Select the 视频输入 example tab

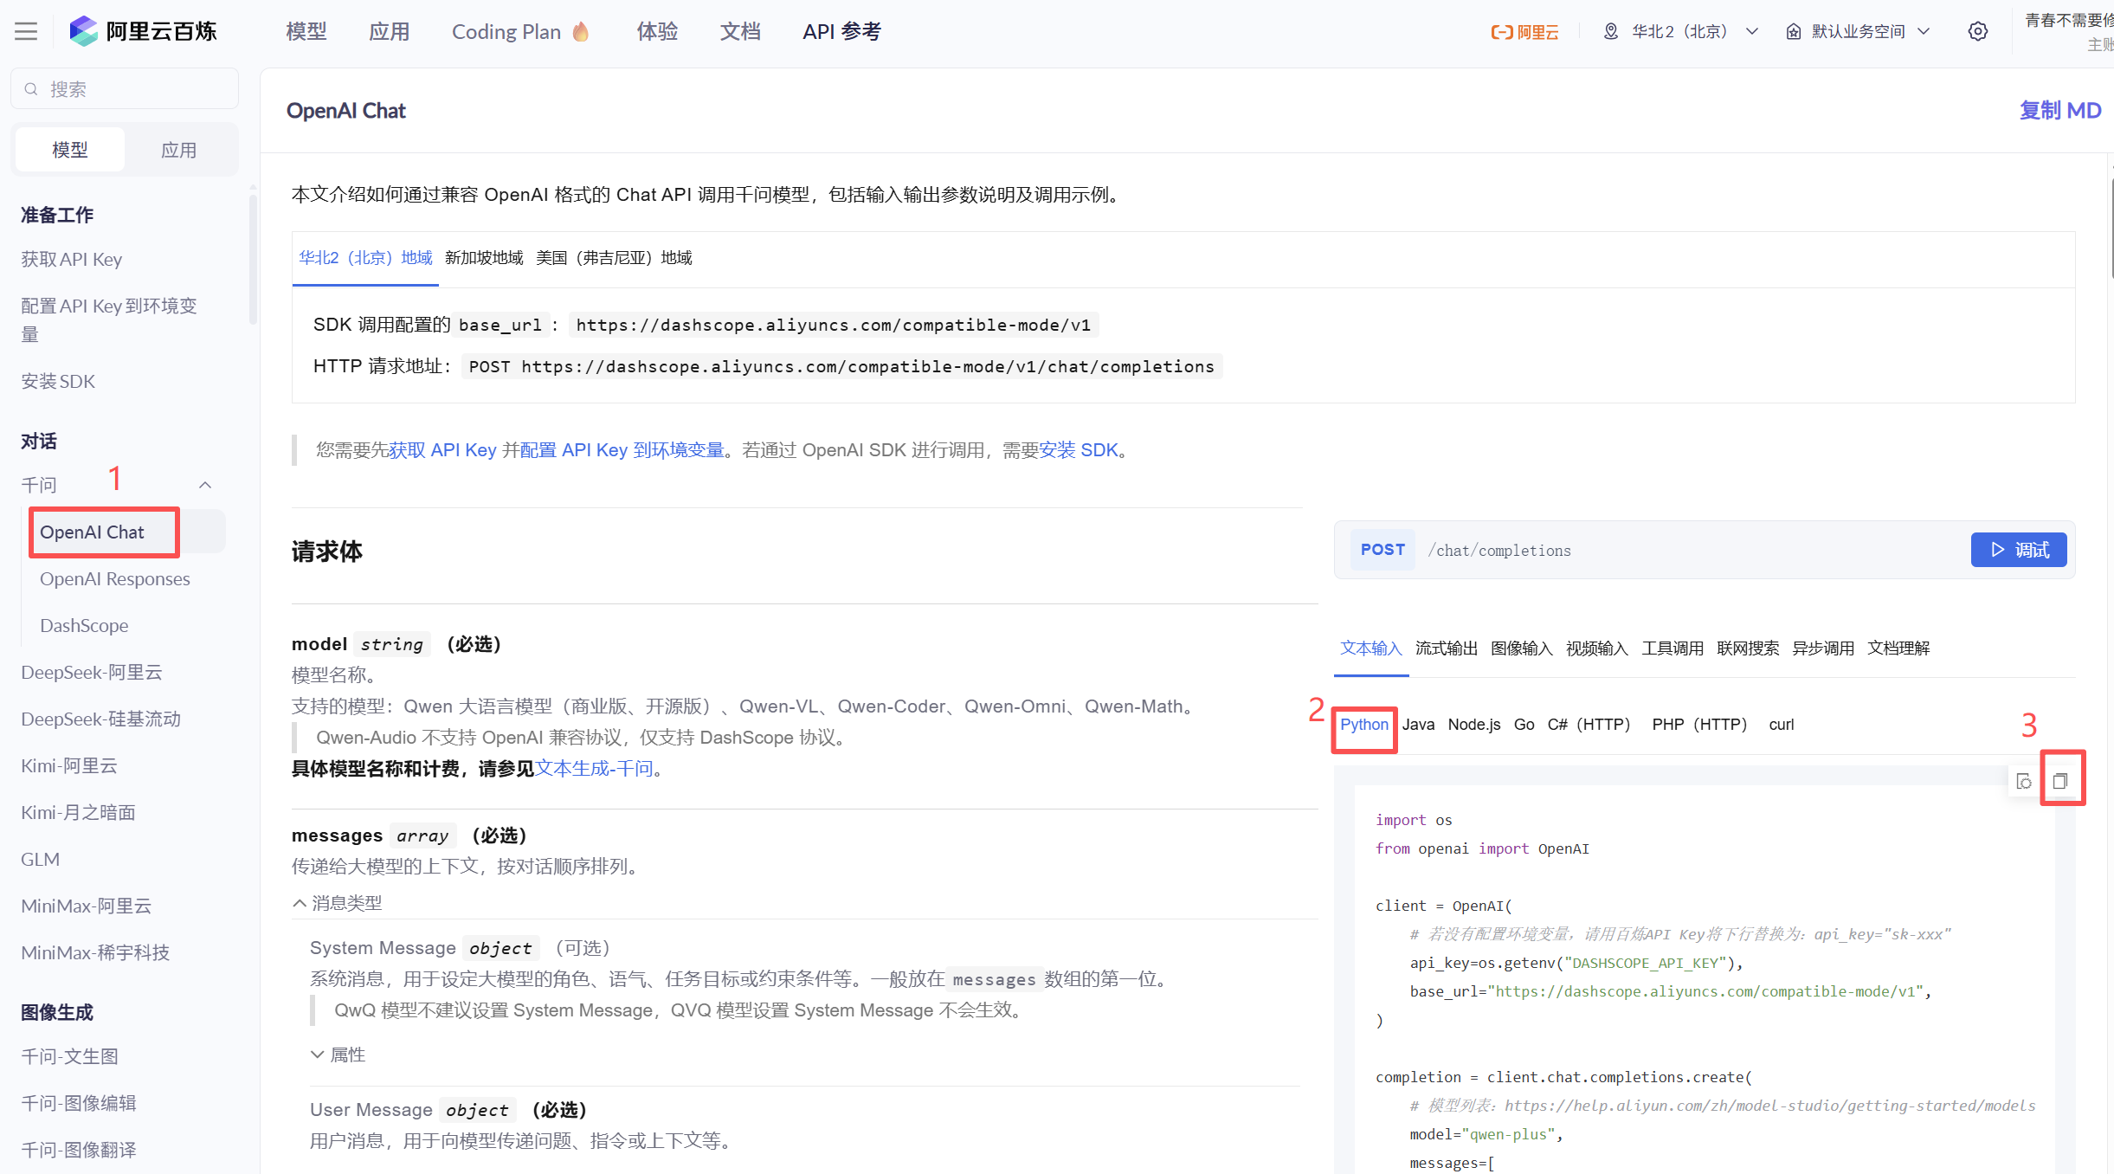click(x=1597, y=648)
